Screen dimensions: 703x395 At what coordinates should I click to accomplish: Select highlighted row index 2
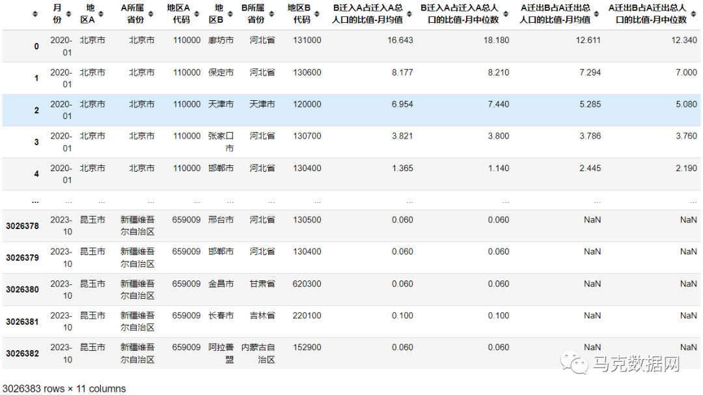coord(36,110)
